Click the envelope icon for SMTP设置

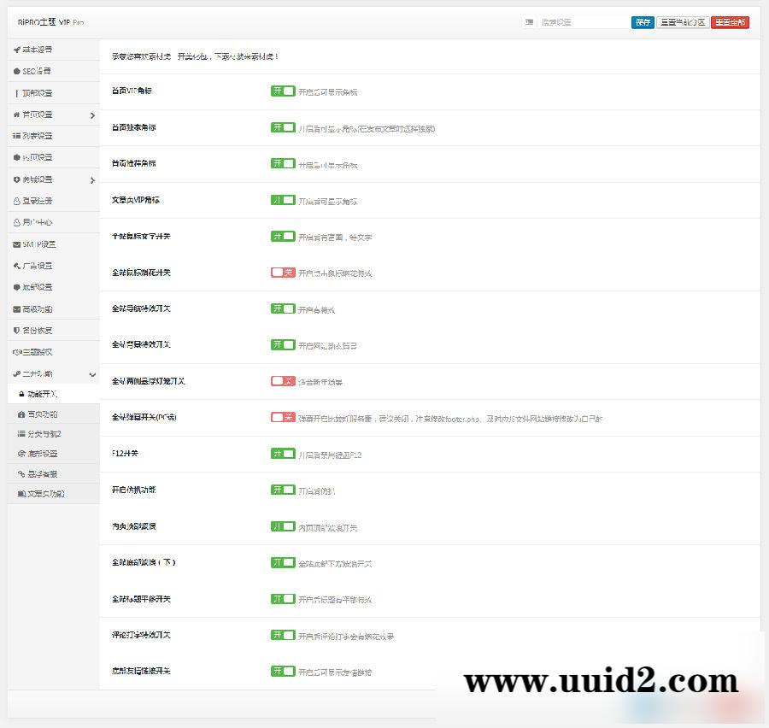pyautogui.click(x=17, y=244)
